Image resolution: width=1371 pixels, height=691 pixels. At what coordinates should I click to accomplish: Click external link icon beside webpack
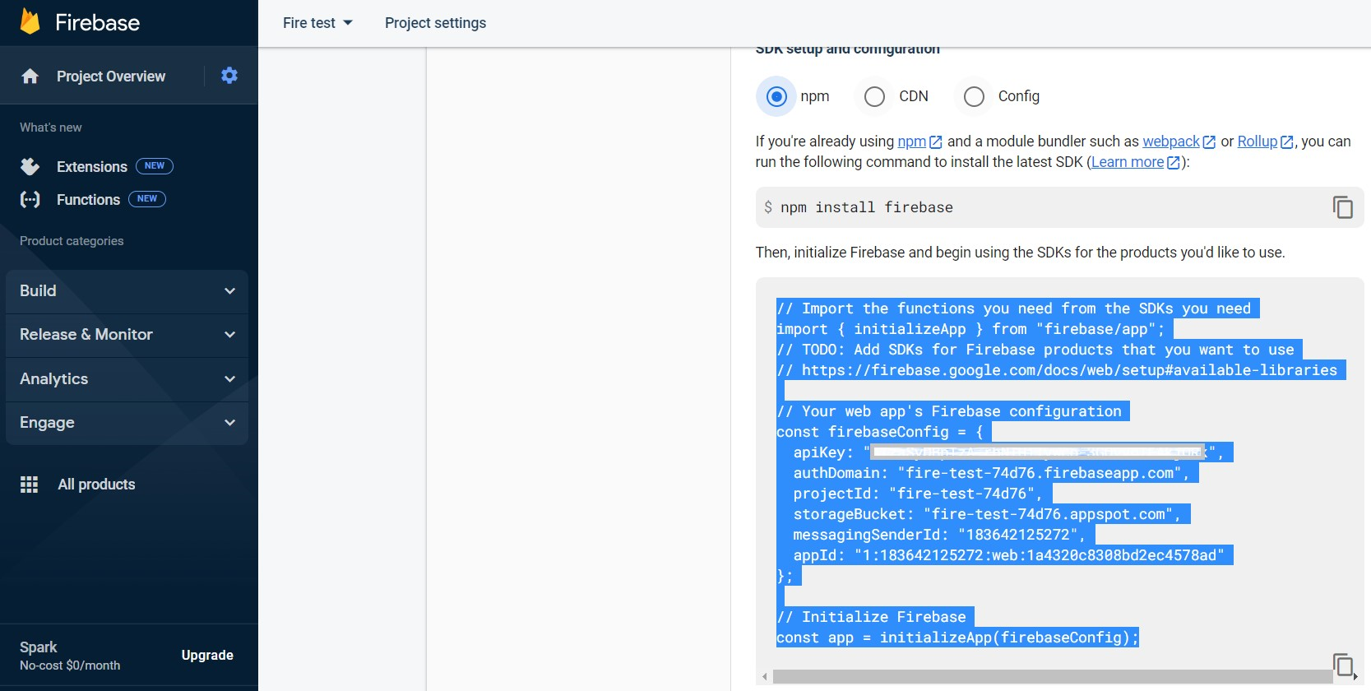click(x=1209, y=142)
